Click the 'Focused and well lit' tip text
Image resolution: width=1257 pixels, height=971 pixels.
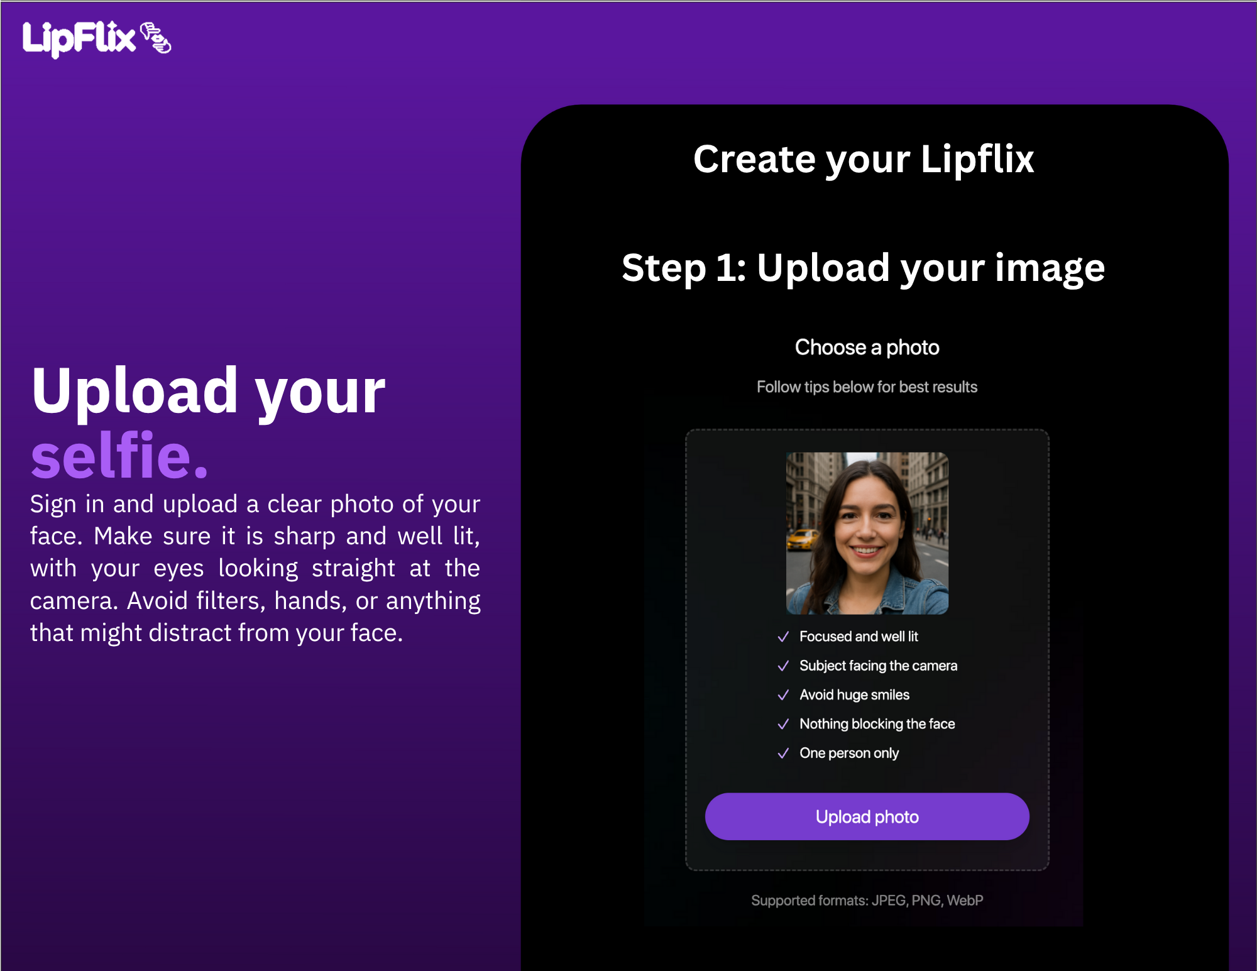pos(859,637)
